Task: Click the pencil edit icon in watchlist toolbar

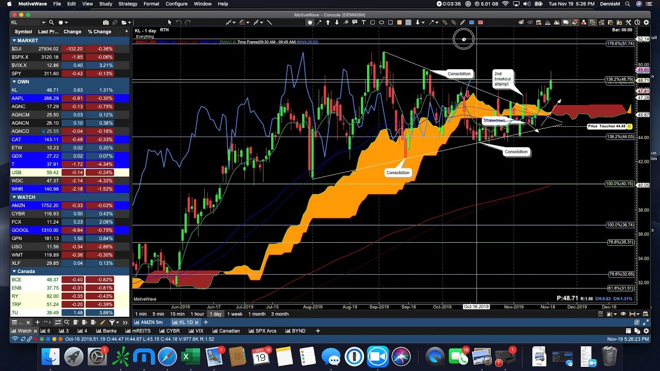Action: point(103,322)
